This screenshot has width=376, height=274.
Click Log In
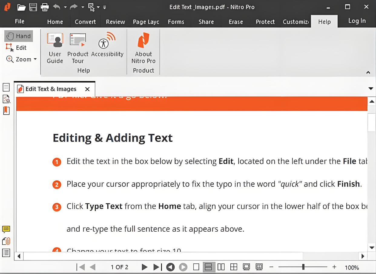[x=357, y=21]
